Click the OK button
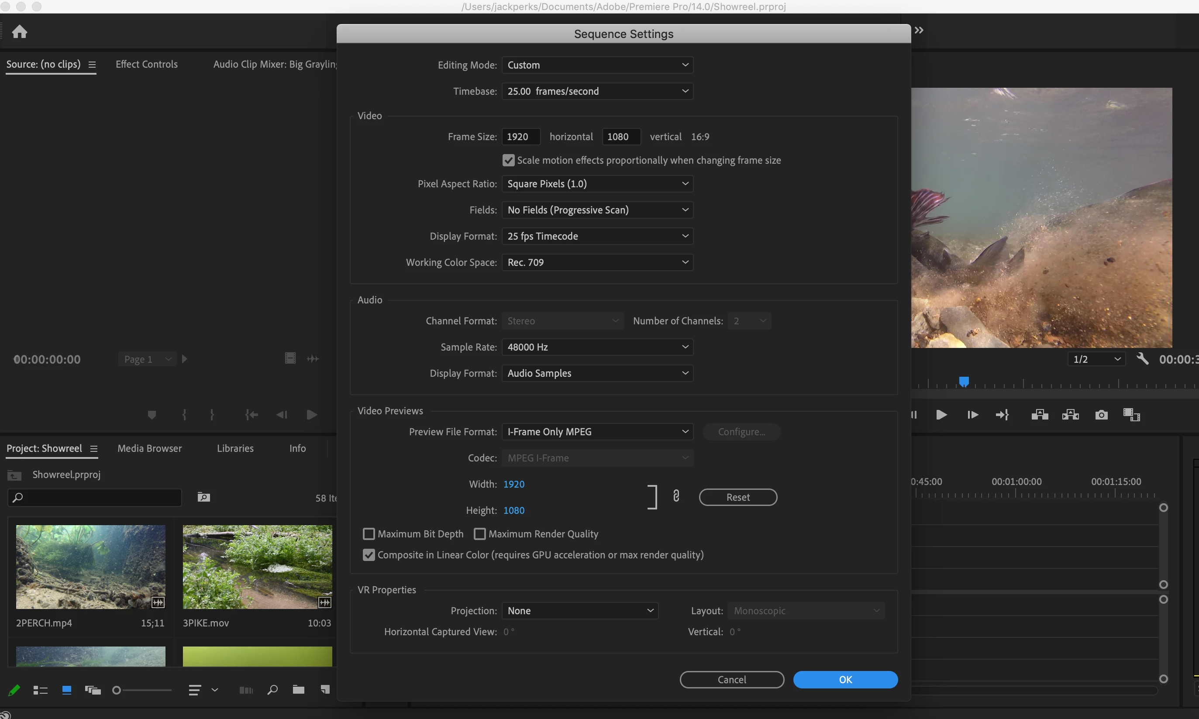 click(x=845, y=679)
